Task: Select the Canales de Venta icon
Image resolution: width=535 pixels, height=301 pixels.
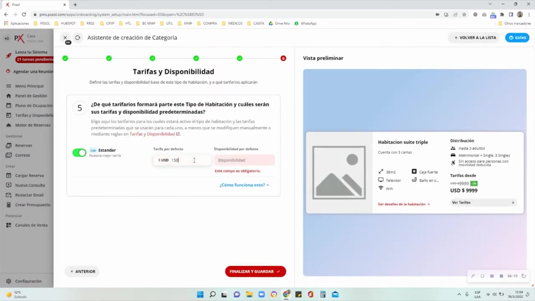Action: pyautogui.click(x=8, y=225)
